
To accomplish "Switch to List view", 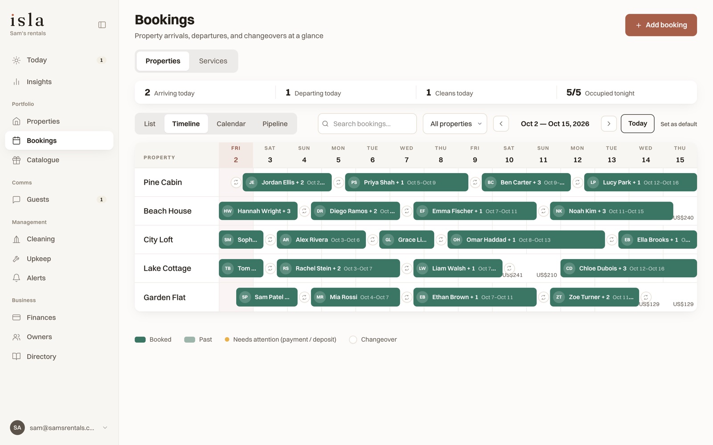I will pos(150,124).
